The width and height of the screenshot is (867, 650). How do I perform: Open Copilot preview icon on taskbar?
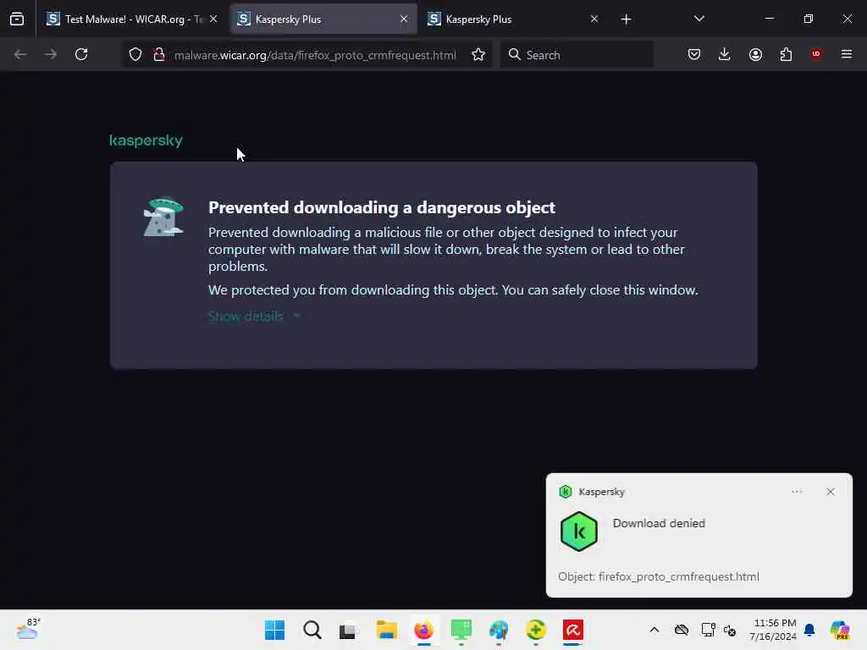point(840,630)
